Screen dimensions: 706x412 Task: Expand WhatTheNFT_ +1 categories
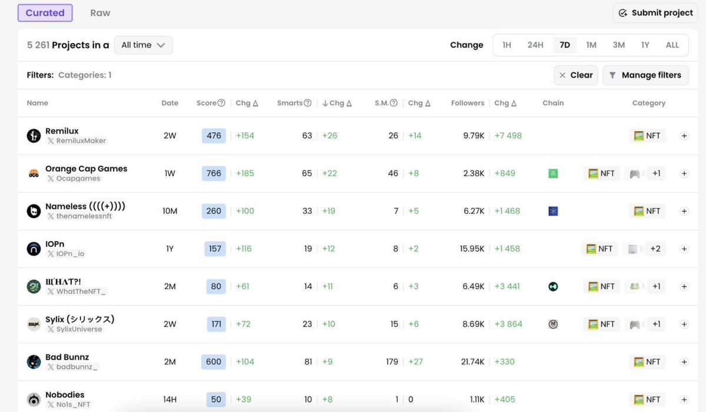657,286
